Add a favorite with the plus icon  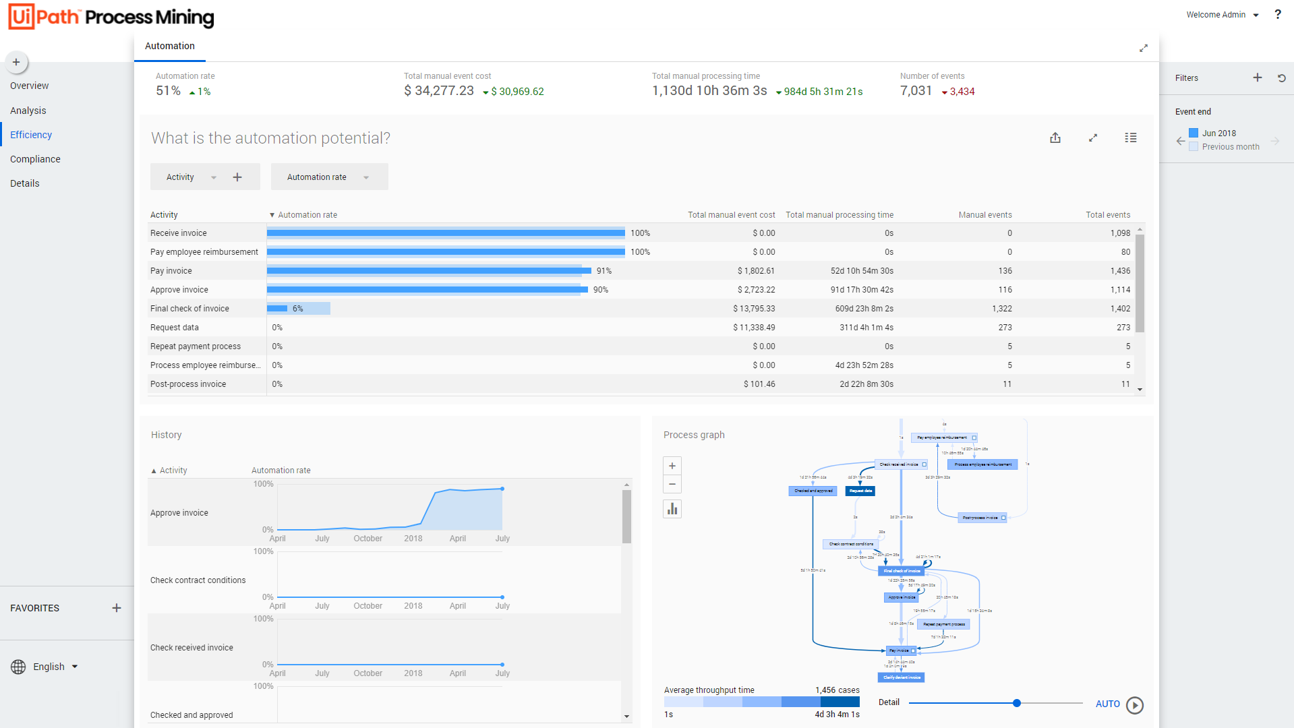(x=117, y=608)
